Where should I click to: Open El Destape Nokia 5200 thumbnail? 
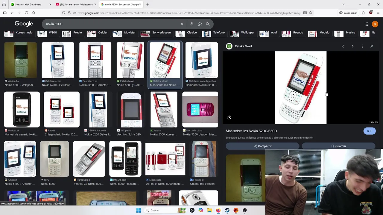click(x=165, y=159)
